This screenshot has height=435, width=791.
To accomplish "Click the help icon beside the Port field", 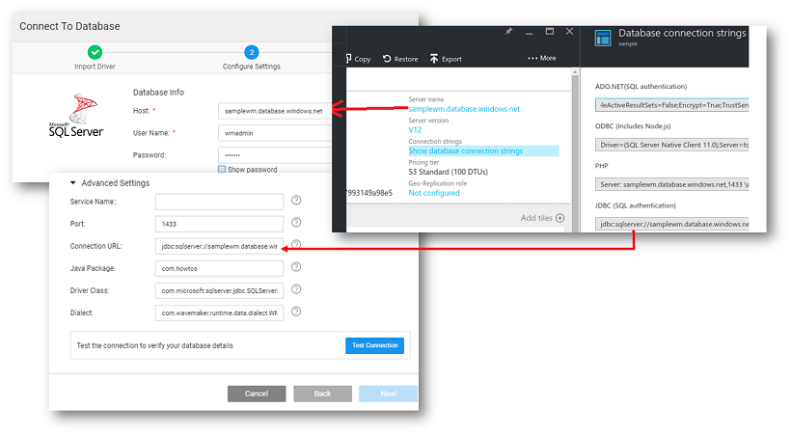I will 296,223.
